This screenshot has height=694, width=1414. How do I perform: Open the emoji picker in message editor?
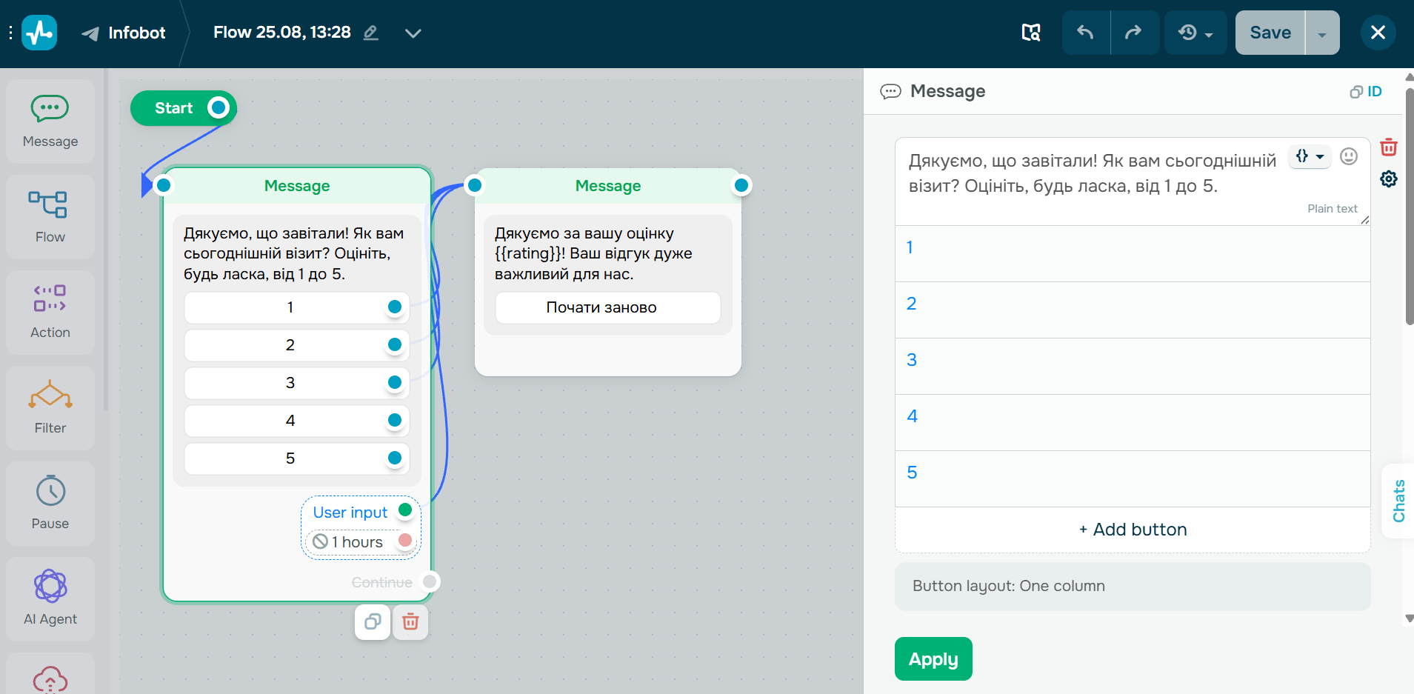coord(1349,156)
